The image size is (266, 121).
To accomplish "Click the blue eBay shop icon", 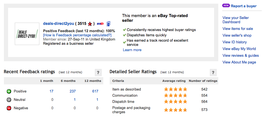I will pos(109,24).
